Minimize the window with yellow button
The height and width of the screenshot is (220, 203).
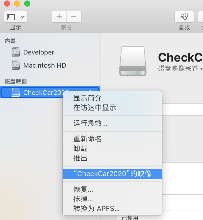[17, 4]
